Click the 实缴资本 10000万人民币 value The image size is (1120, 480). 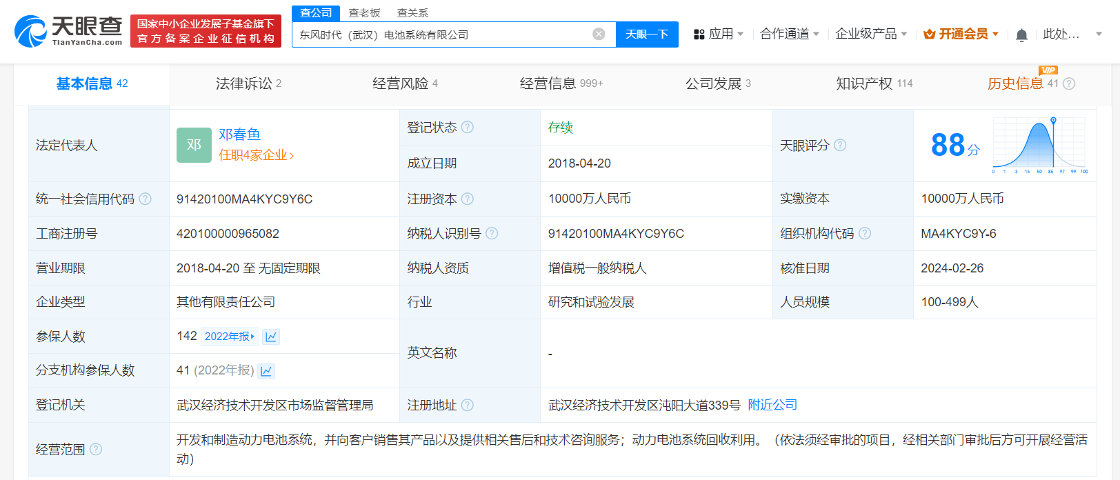pos(962,199)
